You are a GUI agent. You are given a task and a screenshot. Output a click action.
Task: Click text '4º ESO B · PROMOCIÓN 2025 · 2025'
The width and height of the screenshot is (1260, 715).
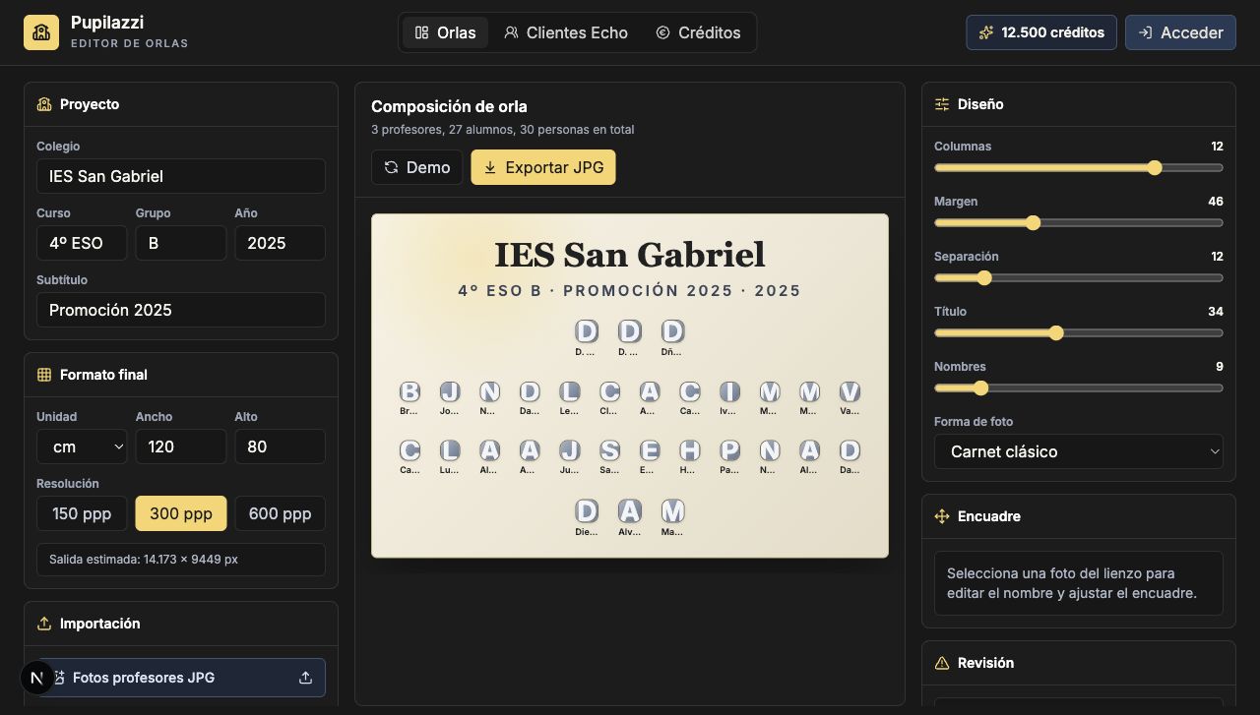[x=630, y=291]
